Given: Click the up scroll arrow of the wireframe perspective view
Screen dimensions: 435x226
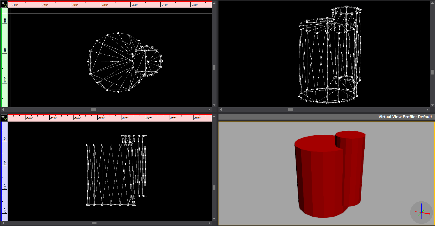Looking at the screenshot, I should coord(432,2).
